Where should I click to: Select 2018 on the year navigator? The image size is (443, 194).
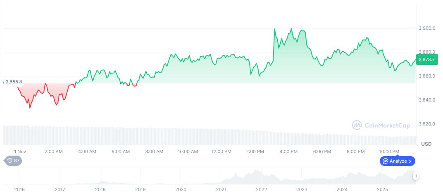[x=100, y=189]
